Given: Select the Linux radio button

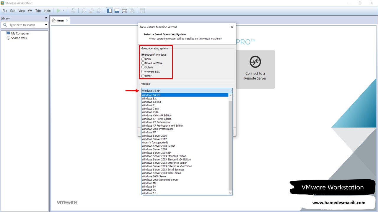Looking at the screenshot, I should pos(143,59).
